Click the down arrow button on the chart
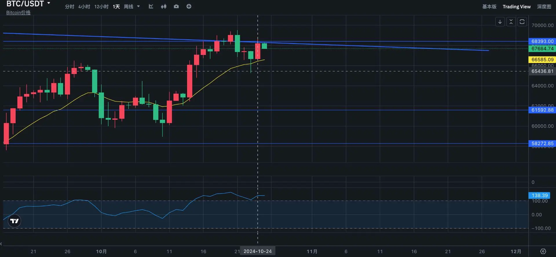556x257 pixels. (500, 22)
